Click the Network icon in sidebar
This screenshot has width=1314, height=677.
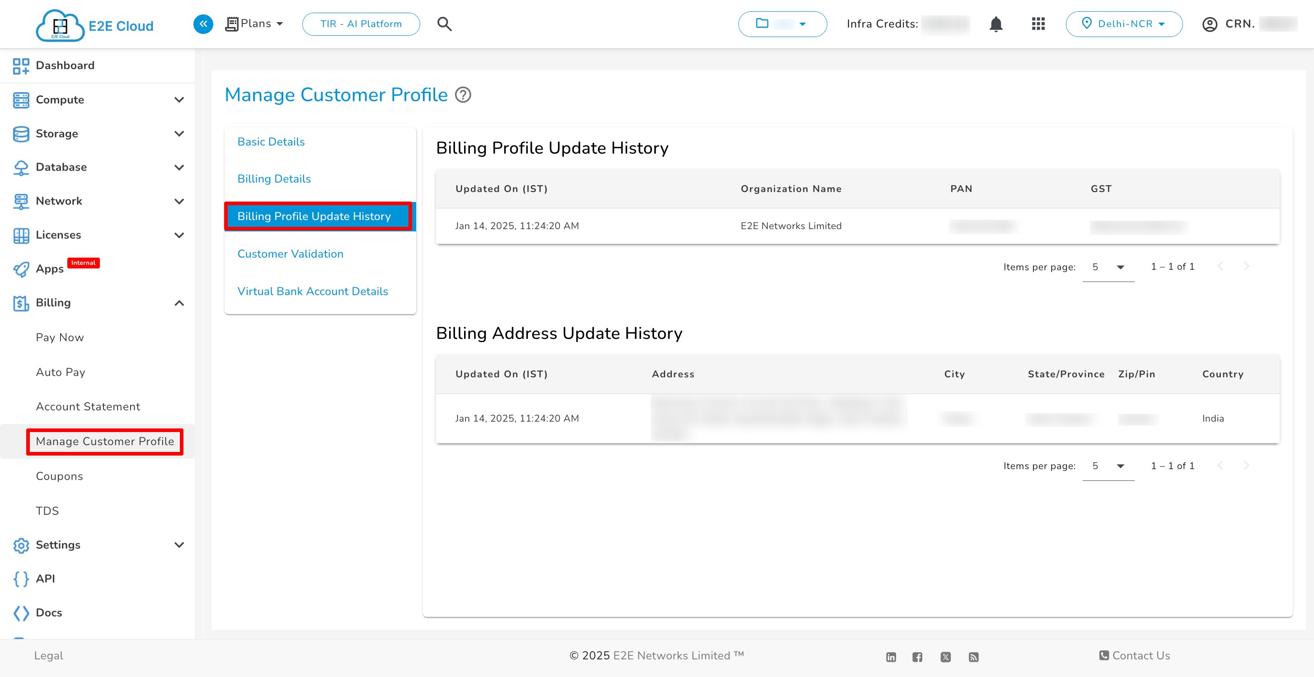pos(21,202)
